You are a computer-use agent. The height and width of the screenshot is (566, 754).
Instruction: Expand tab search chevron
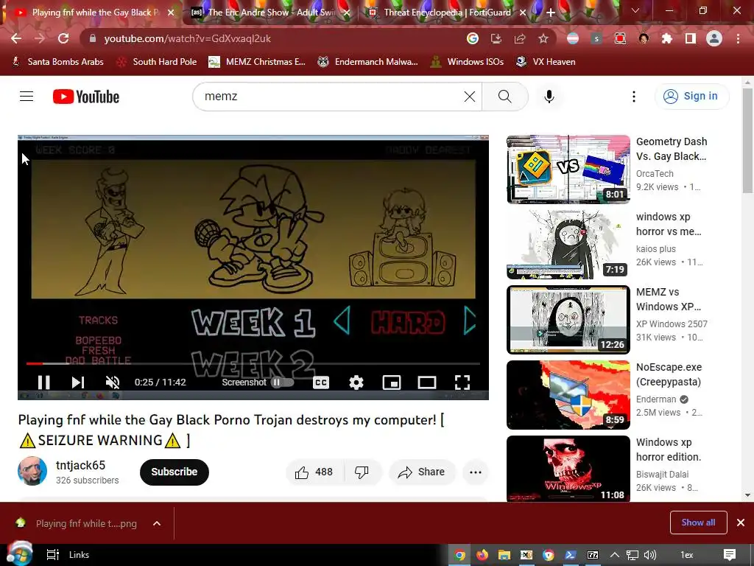(x=635, y=10)
